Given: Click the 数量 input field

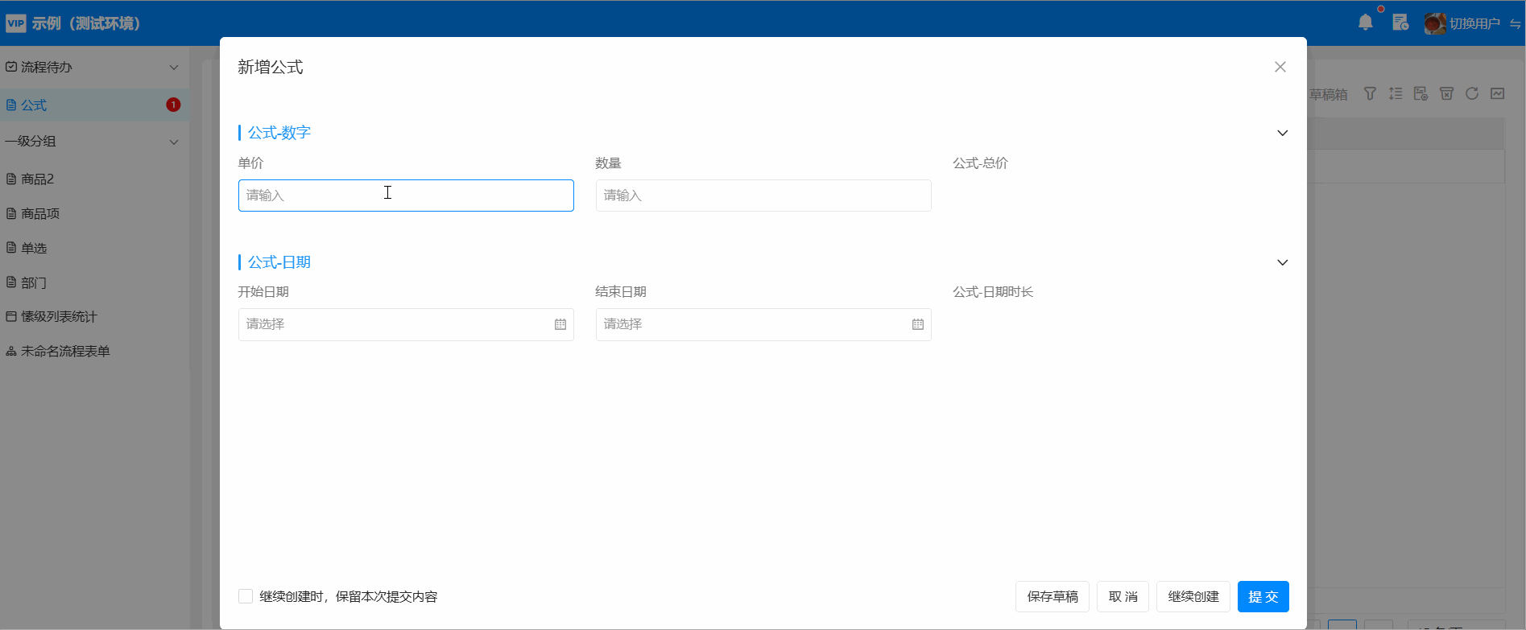Looking at the screenshot, I should pos(763,196).
